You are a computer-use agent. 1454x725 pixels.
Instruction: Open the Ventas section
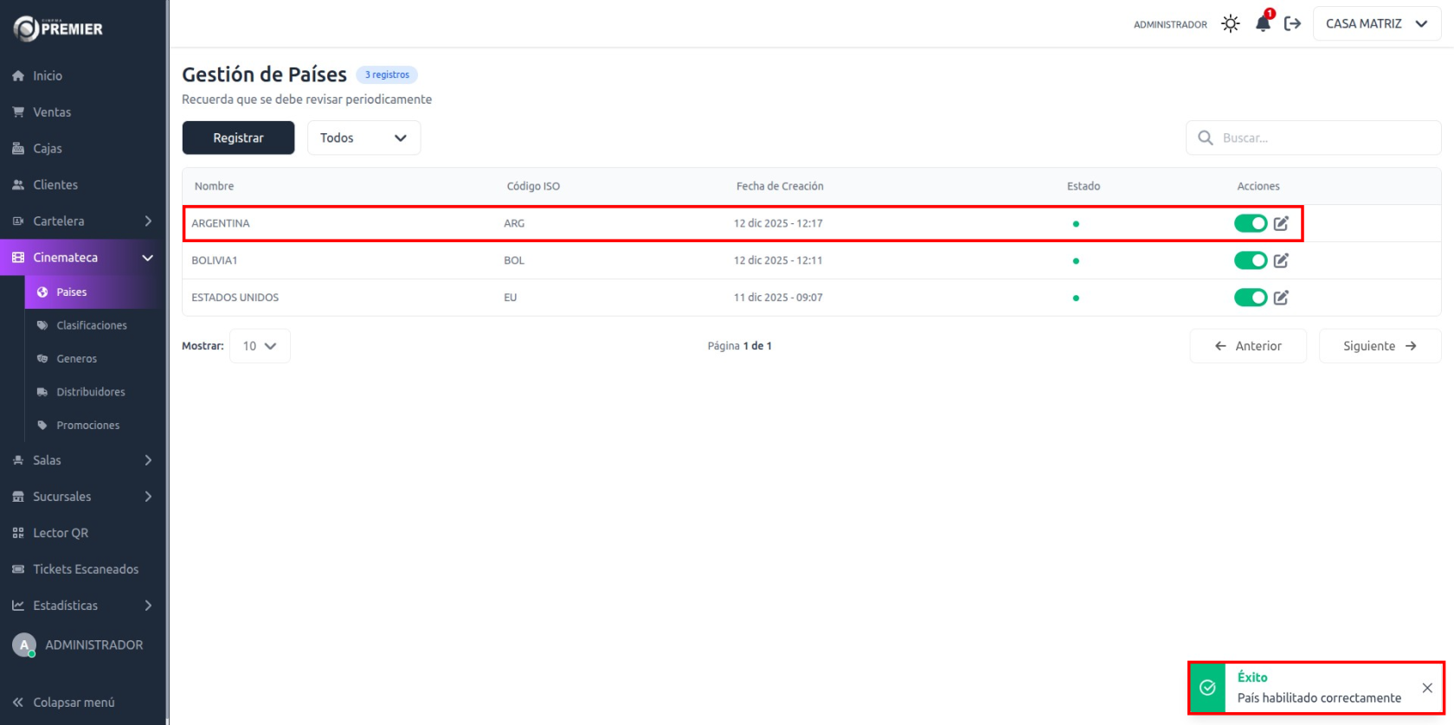(52, 112)
